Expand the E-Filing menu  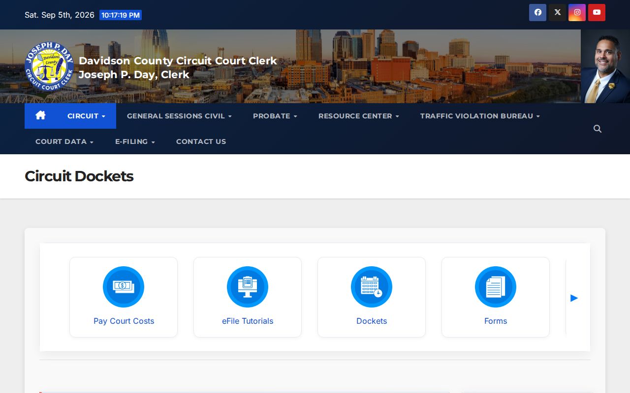[x=135, y=141]
